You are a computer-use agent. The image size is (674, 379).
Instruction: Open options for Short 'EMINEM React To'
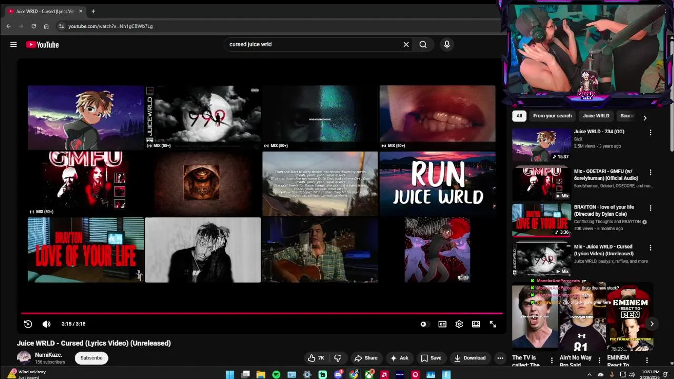(x=647, y=361)
